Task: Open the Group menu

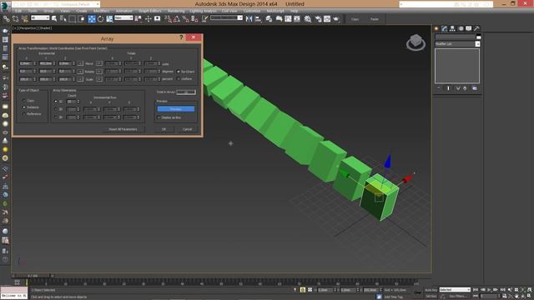Action: 48,11
